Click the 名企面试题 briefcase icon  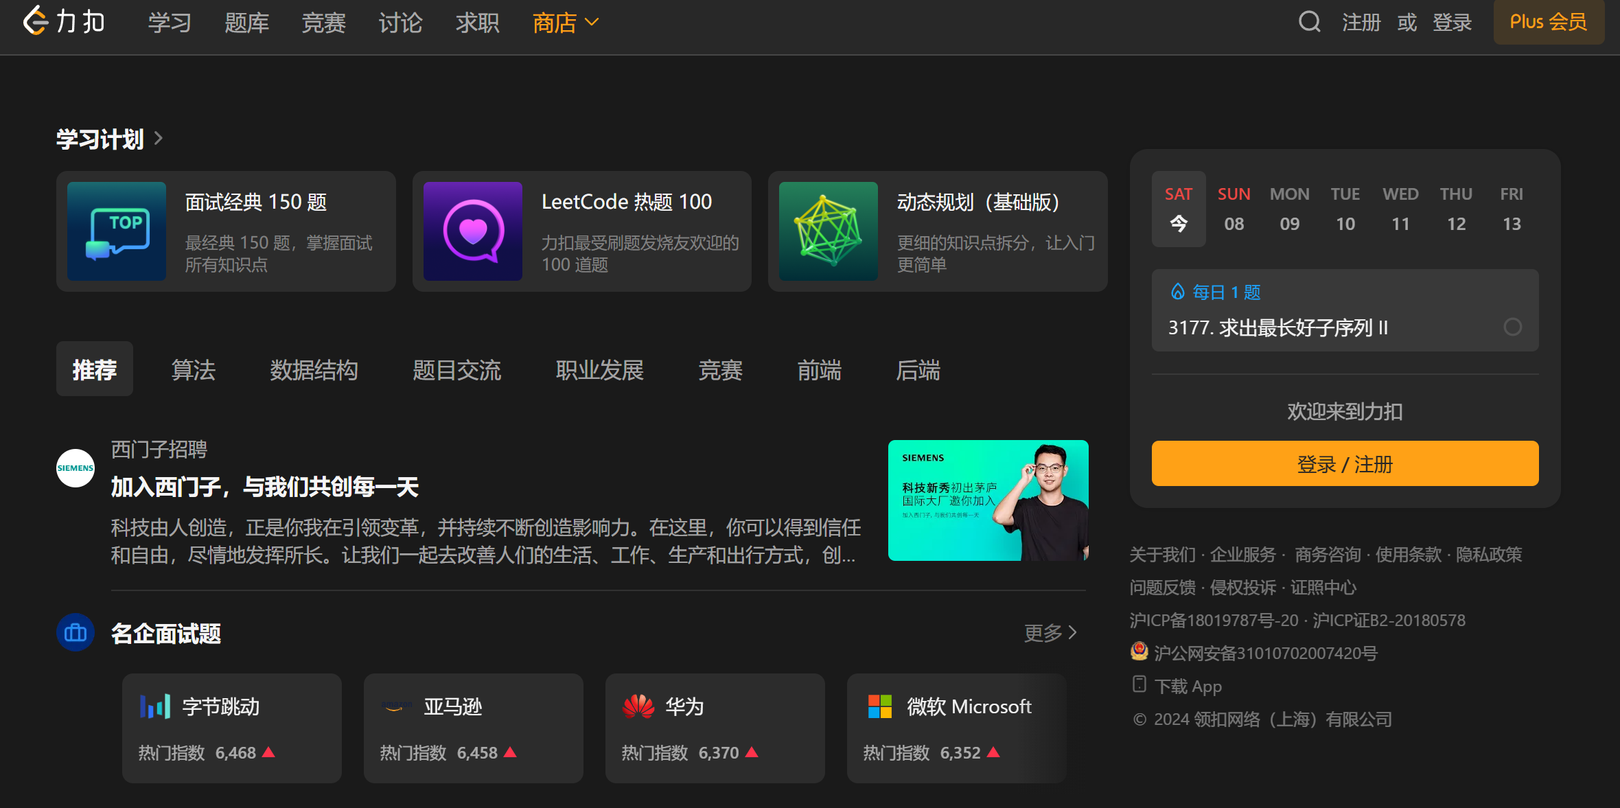(x=75, y=632)
